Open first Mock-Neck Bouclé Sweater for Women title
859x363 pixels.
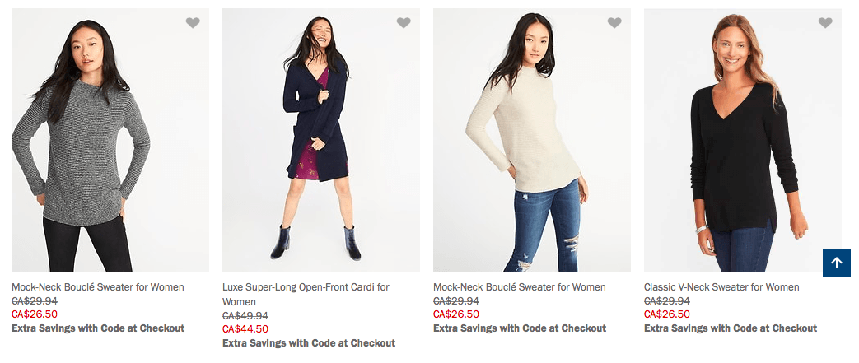(x=98, y=287)
